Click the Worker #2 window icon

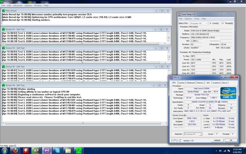tap(3, 48)
